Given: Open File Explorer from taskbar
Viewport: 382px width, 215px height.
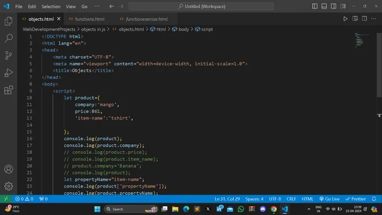Looking at the screenshot, I should (175, 209).
